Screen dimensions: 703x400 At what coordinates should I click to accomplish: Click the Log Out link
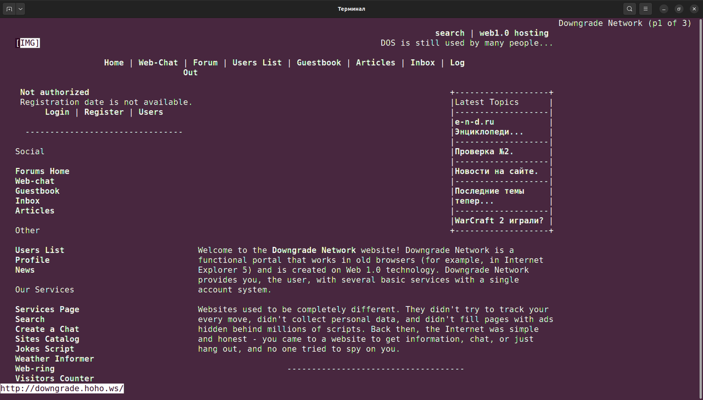click(x=457, y=63)
